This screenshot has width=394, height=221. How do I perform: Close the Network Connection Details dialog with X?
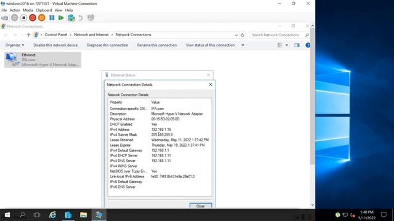pyautogui.click(x=211, y=85)
